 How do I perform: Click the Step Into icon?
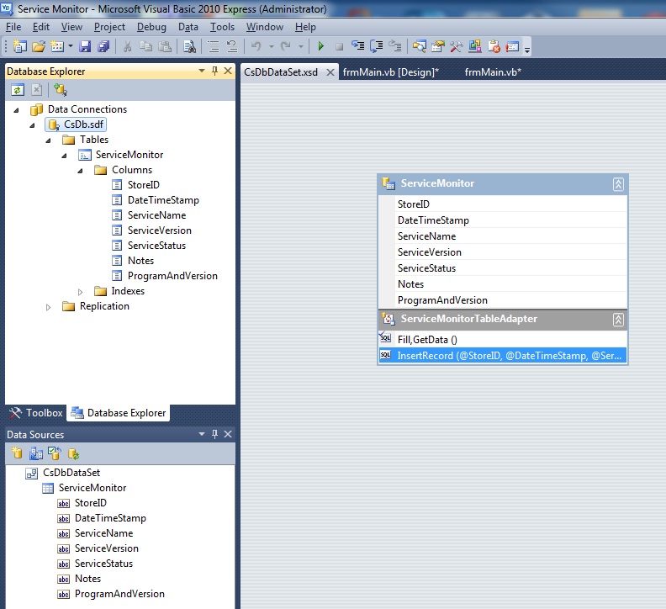(357, 46)
